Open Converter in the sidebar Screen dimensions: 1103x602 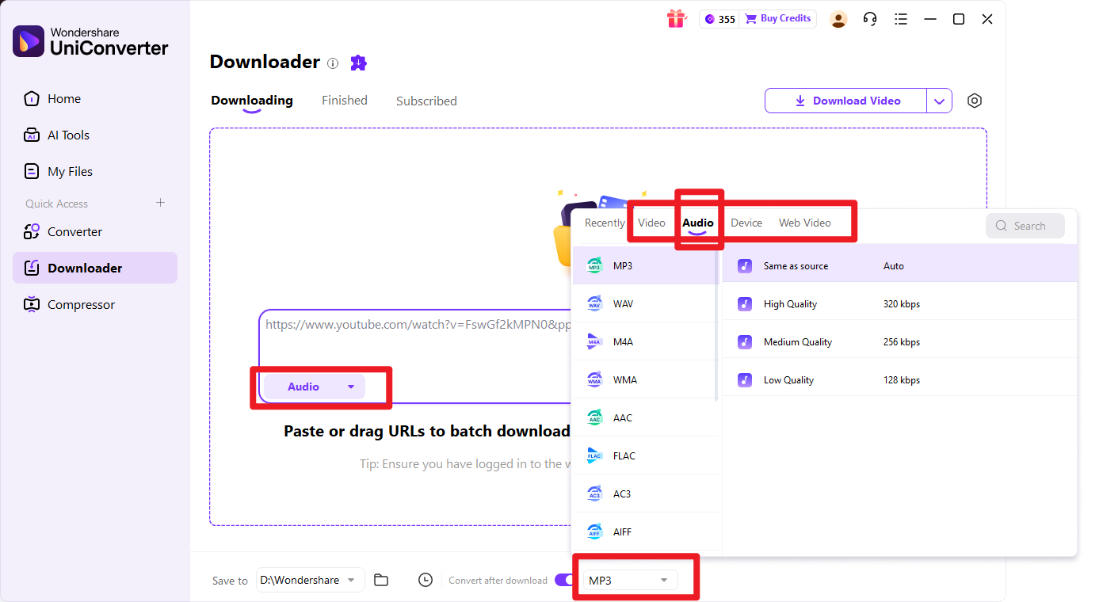(x=95, y=232)
